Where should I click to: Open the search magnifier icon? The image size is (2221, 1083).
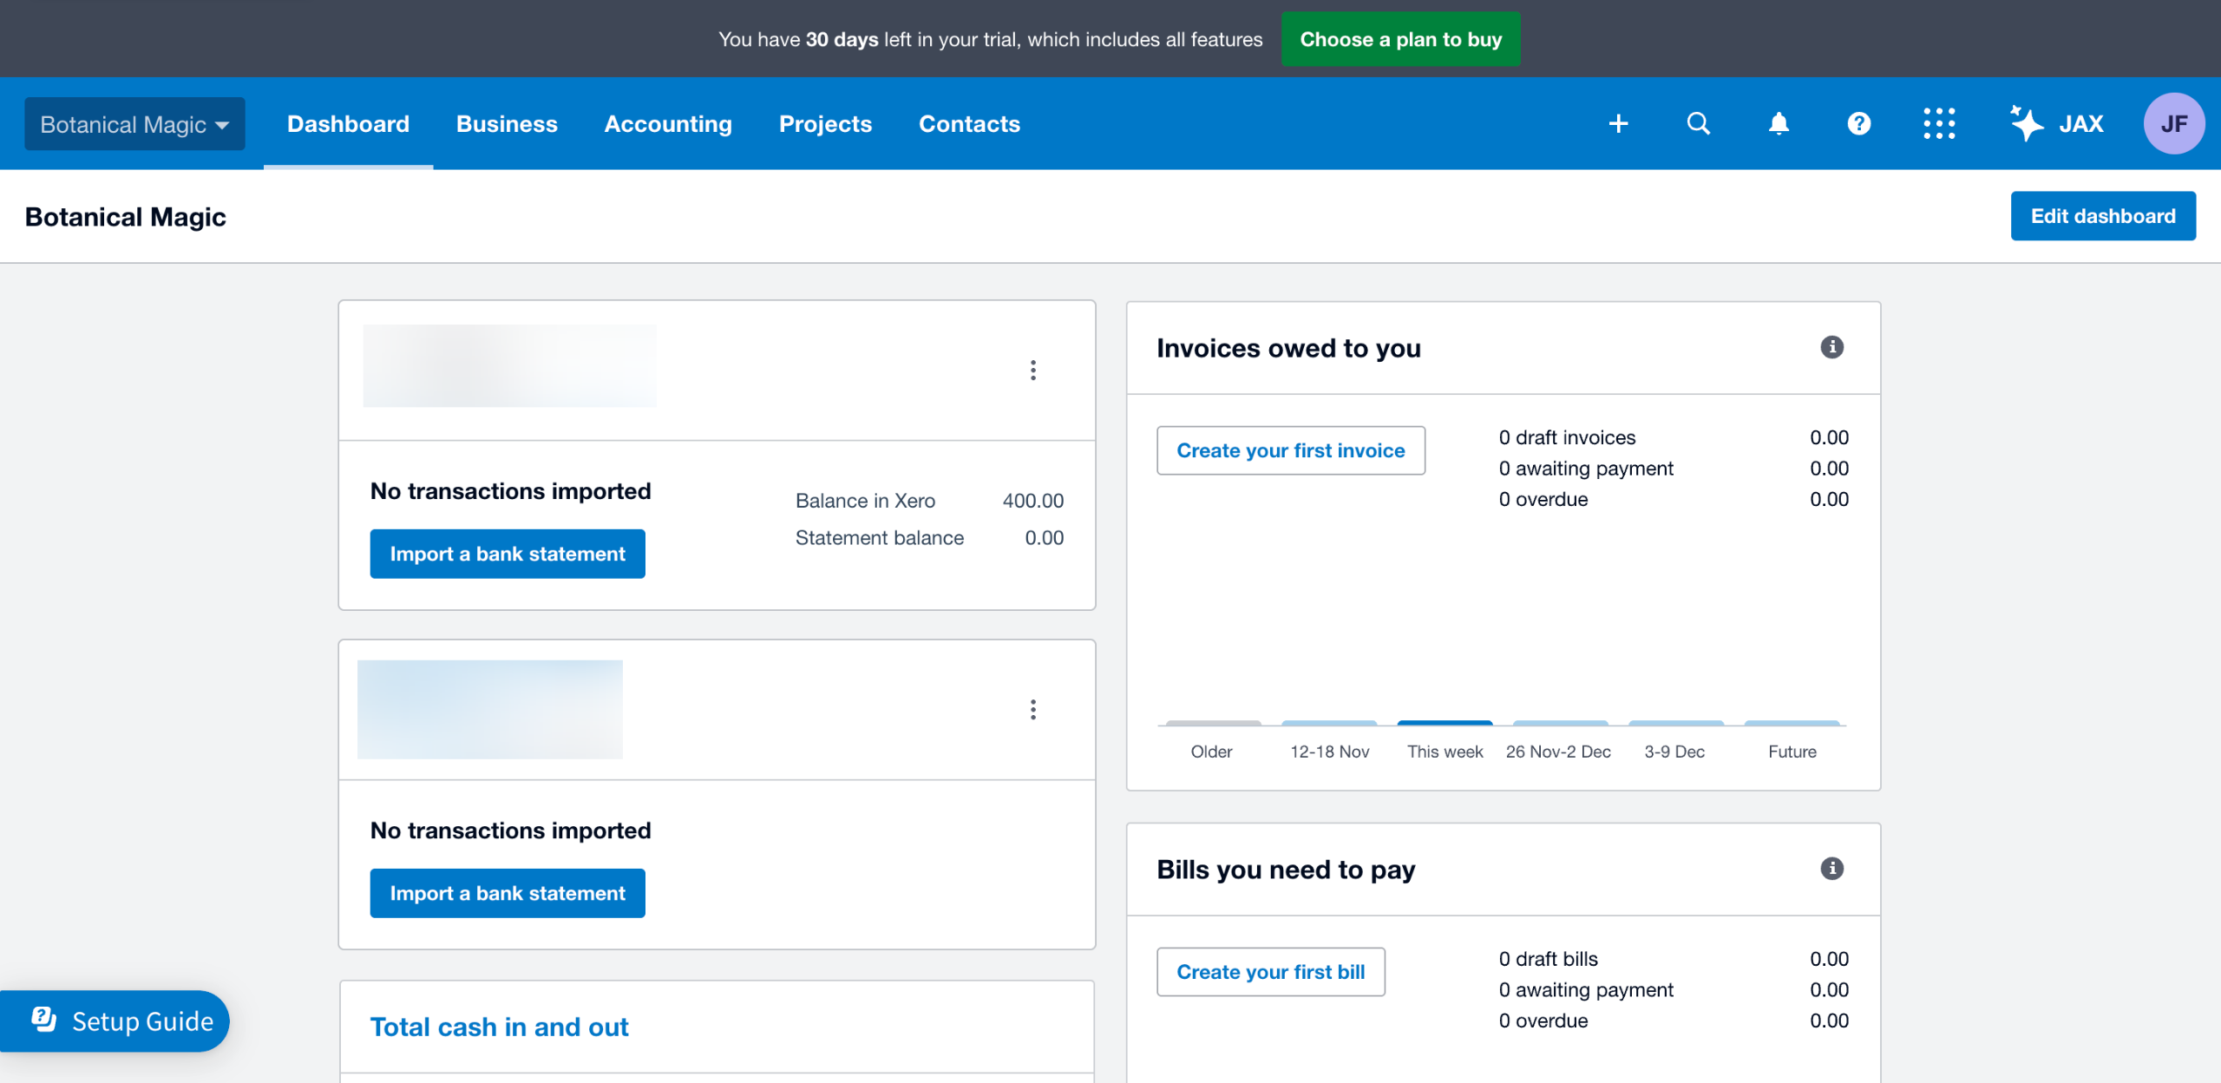[1698, 124]
